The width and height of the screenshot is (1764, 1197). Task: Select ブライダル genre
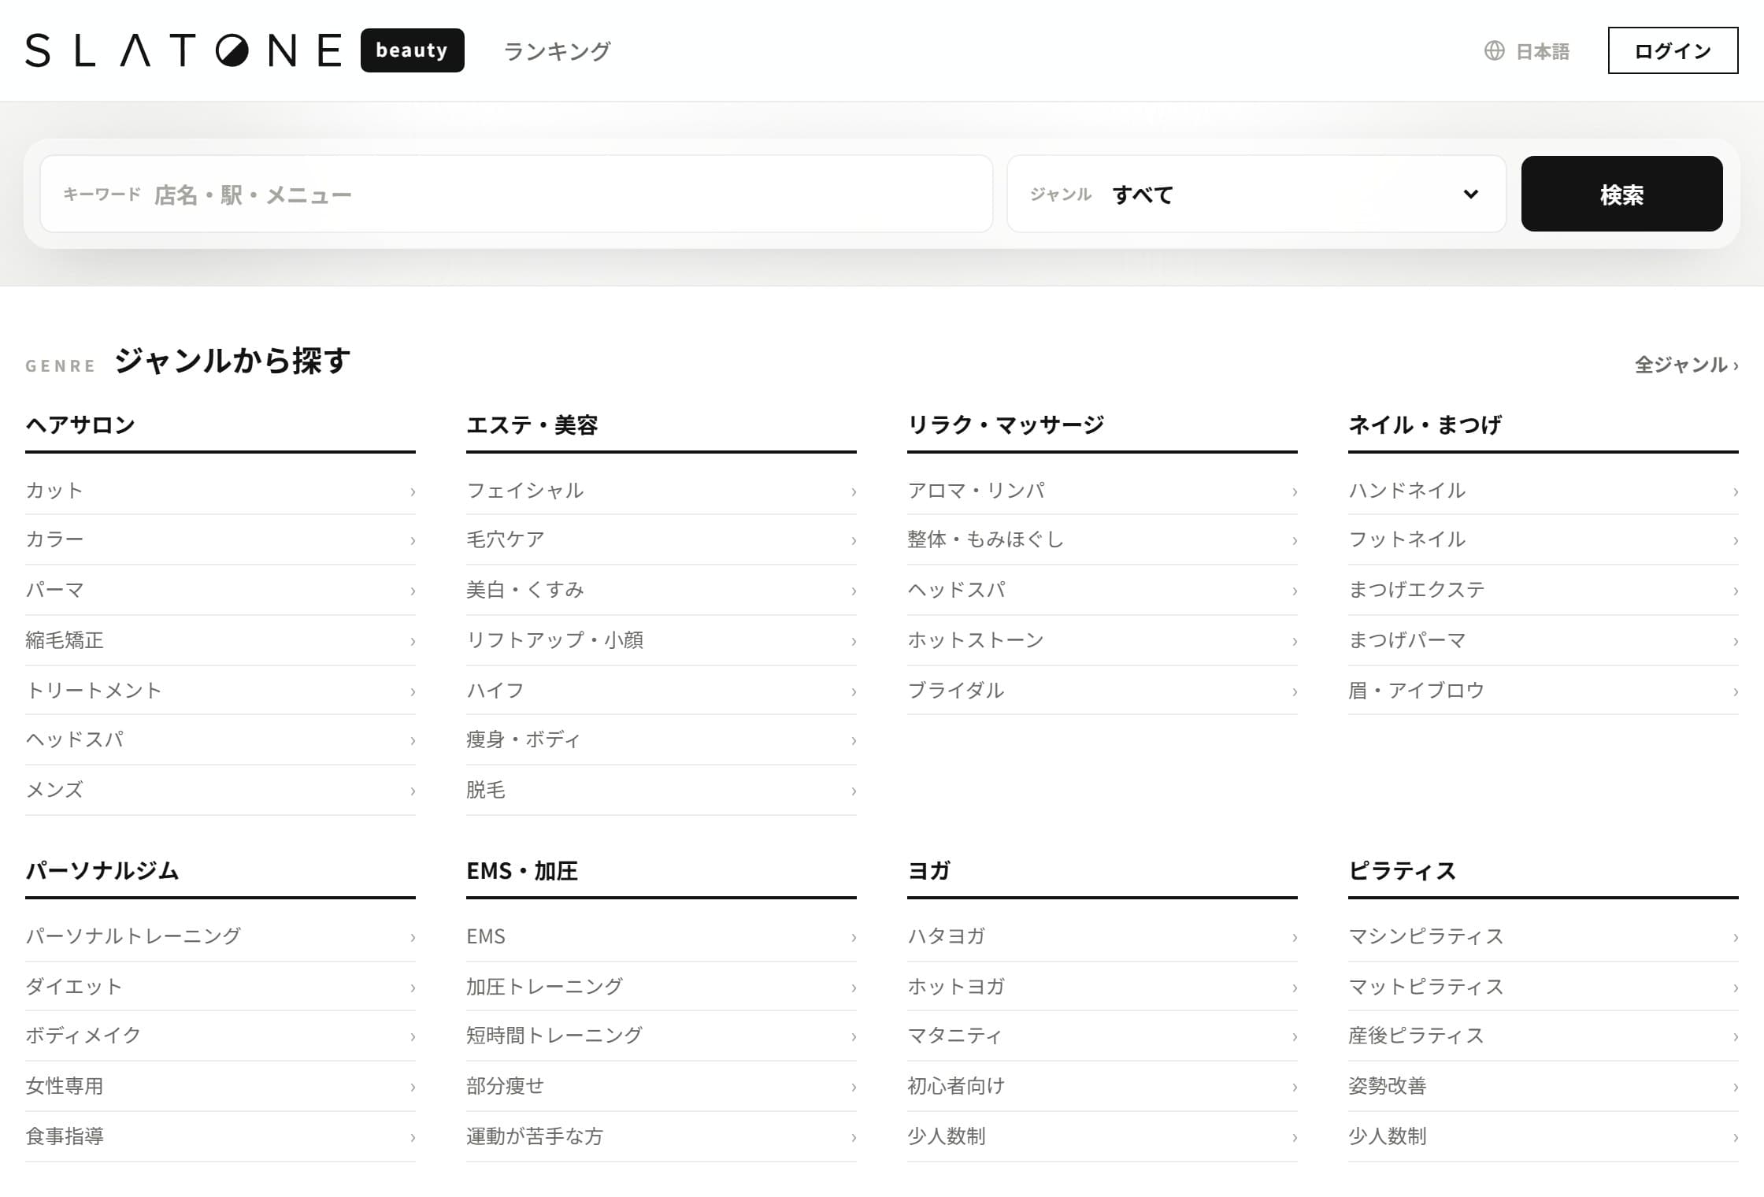[1102, 691]
